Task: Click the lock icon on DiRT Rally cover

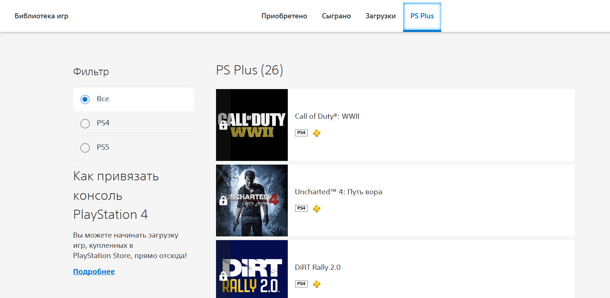Action: point(223,276)
